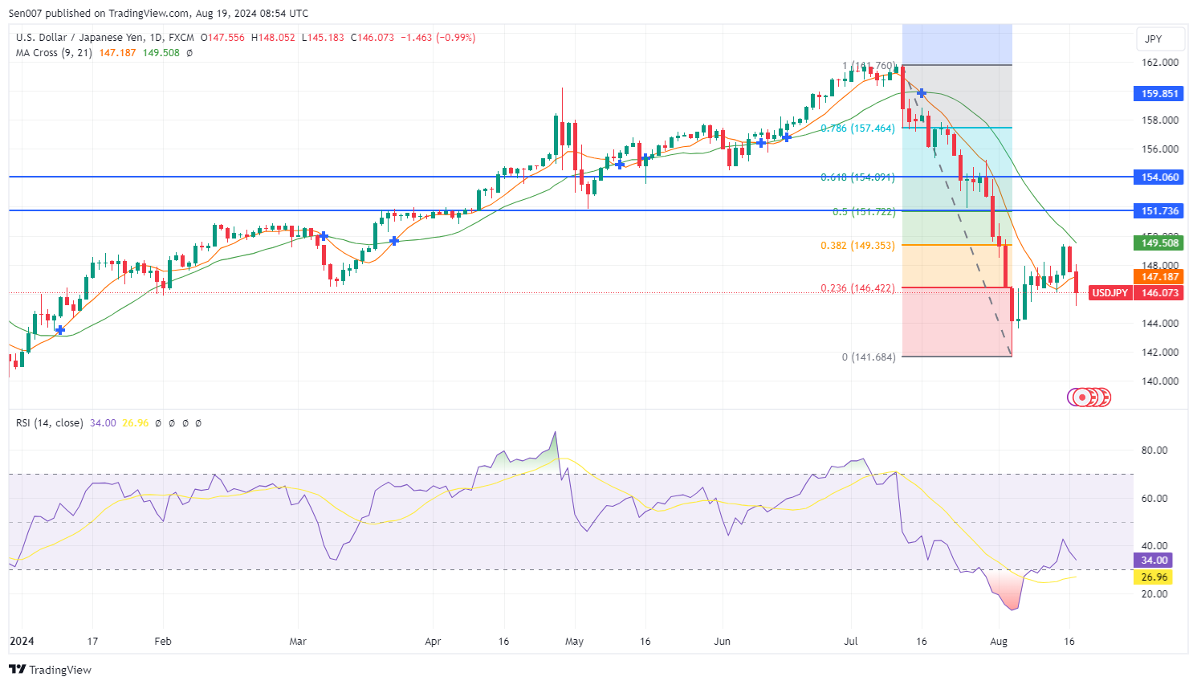
Task: Select the RSI (14, close) indicator legend
Action: pos(49,423)
